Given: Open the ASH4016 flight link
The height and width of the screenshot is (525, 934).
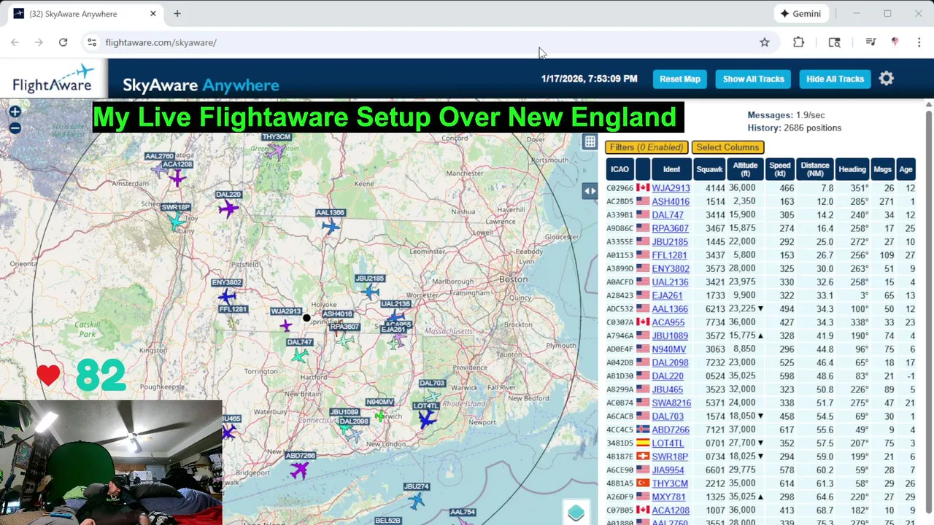Looking at the screenshot, I should point(671,201).
